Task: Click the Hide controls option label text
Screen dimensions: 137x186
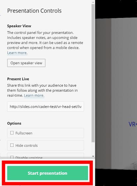Action: point(26,145)
